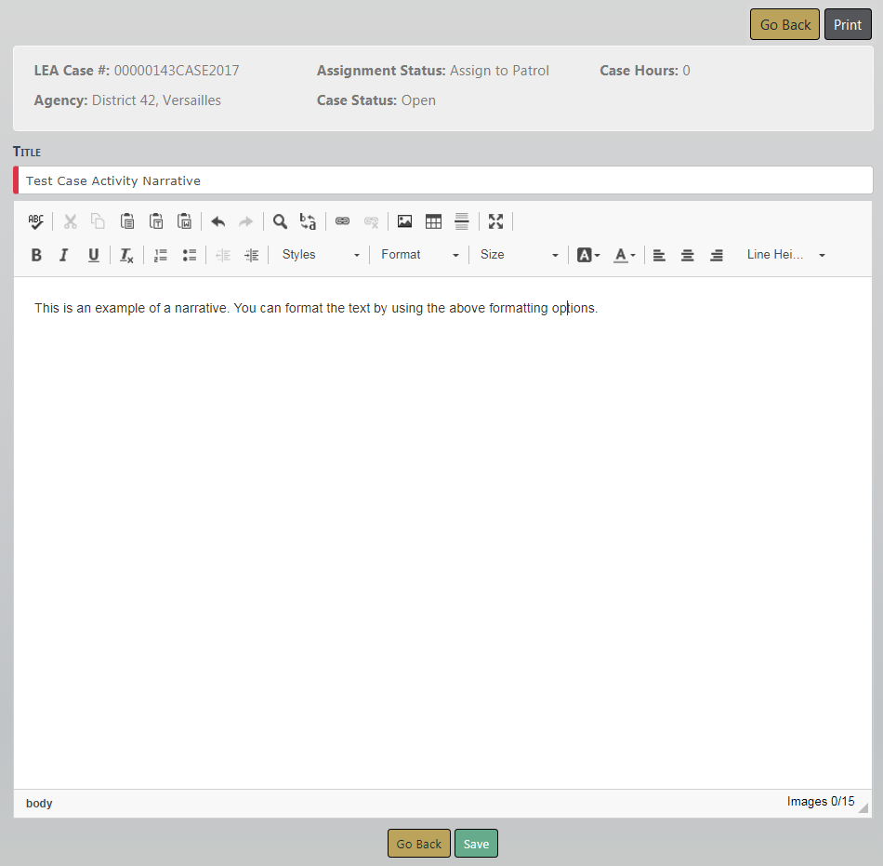This screenshot has width=883, height=866.
Task: Toggle underline formatting
Action: [x=93, y=255]
